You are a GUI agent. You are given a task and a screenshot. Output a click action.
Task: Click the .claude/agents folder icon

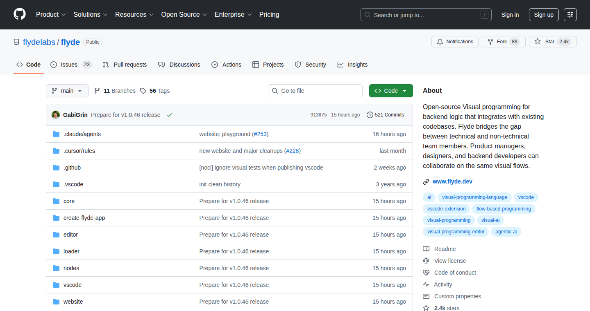click(56, 134)
